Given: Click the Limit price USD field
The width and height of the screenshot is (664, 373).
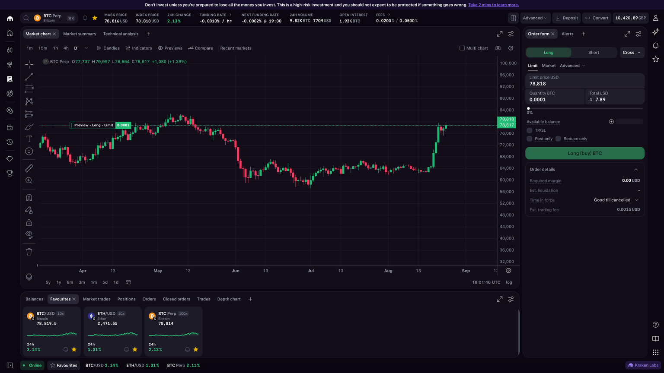Looking at the screenshot, I should coord(584,81).
